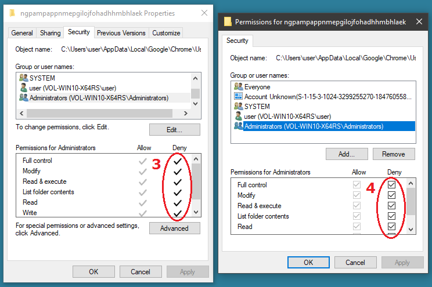Click the Edit... button
This screenshot has height=287, width=432.
175,130
